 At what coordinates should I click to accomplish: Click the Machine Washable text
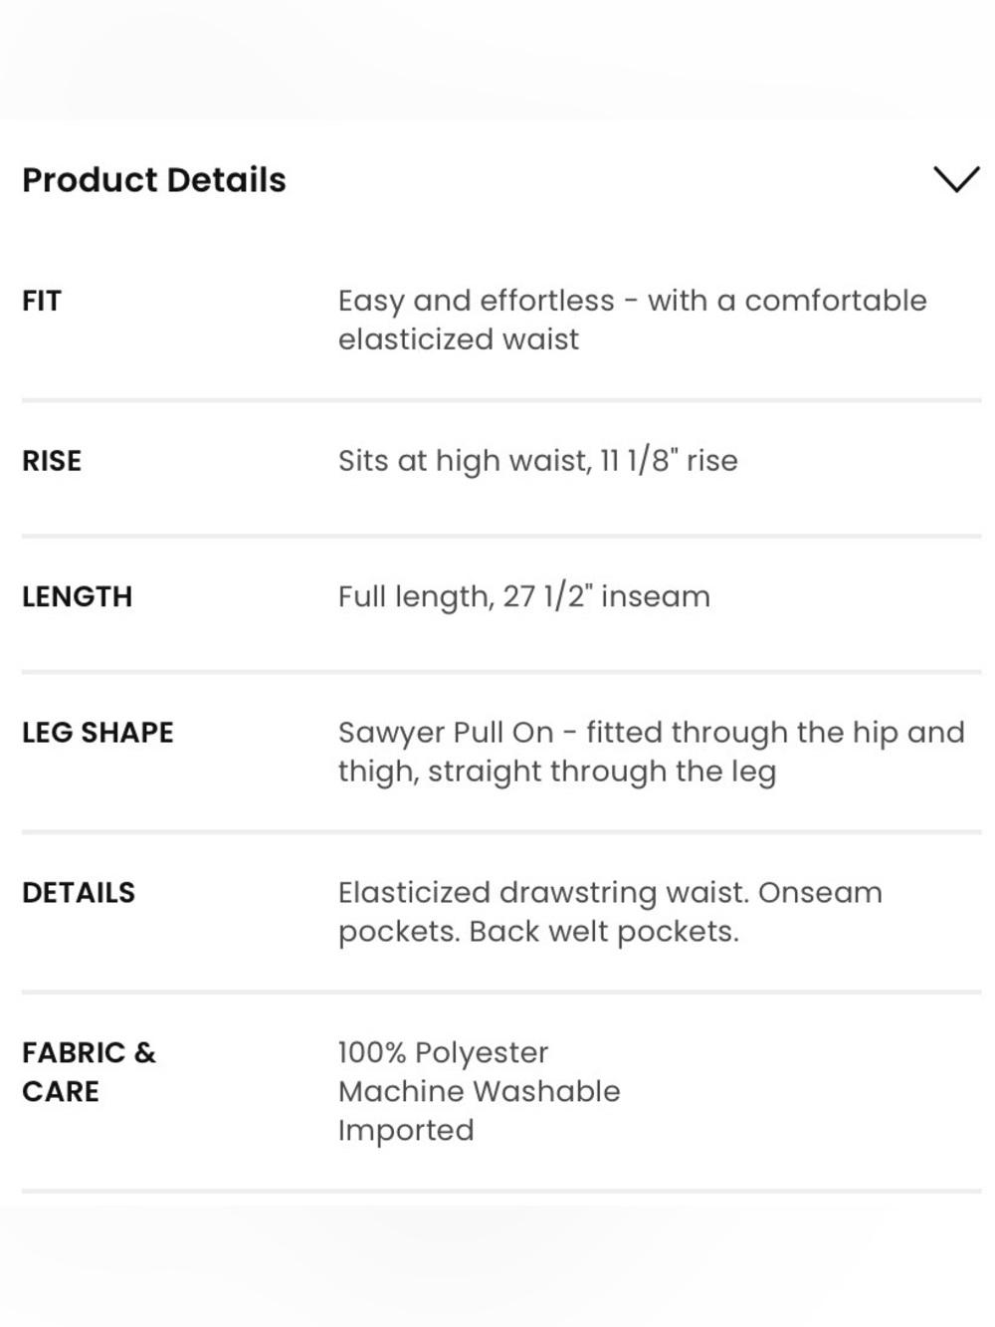pyautogui.click(x=479, y=1091)
